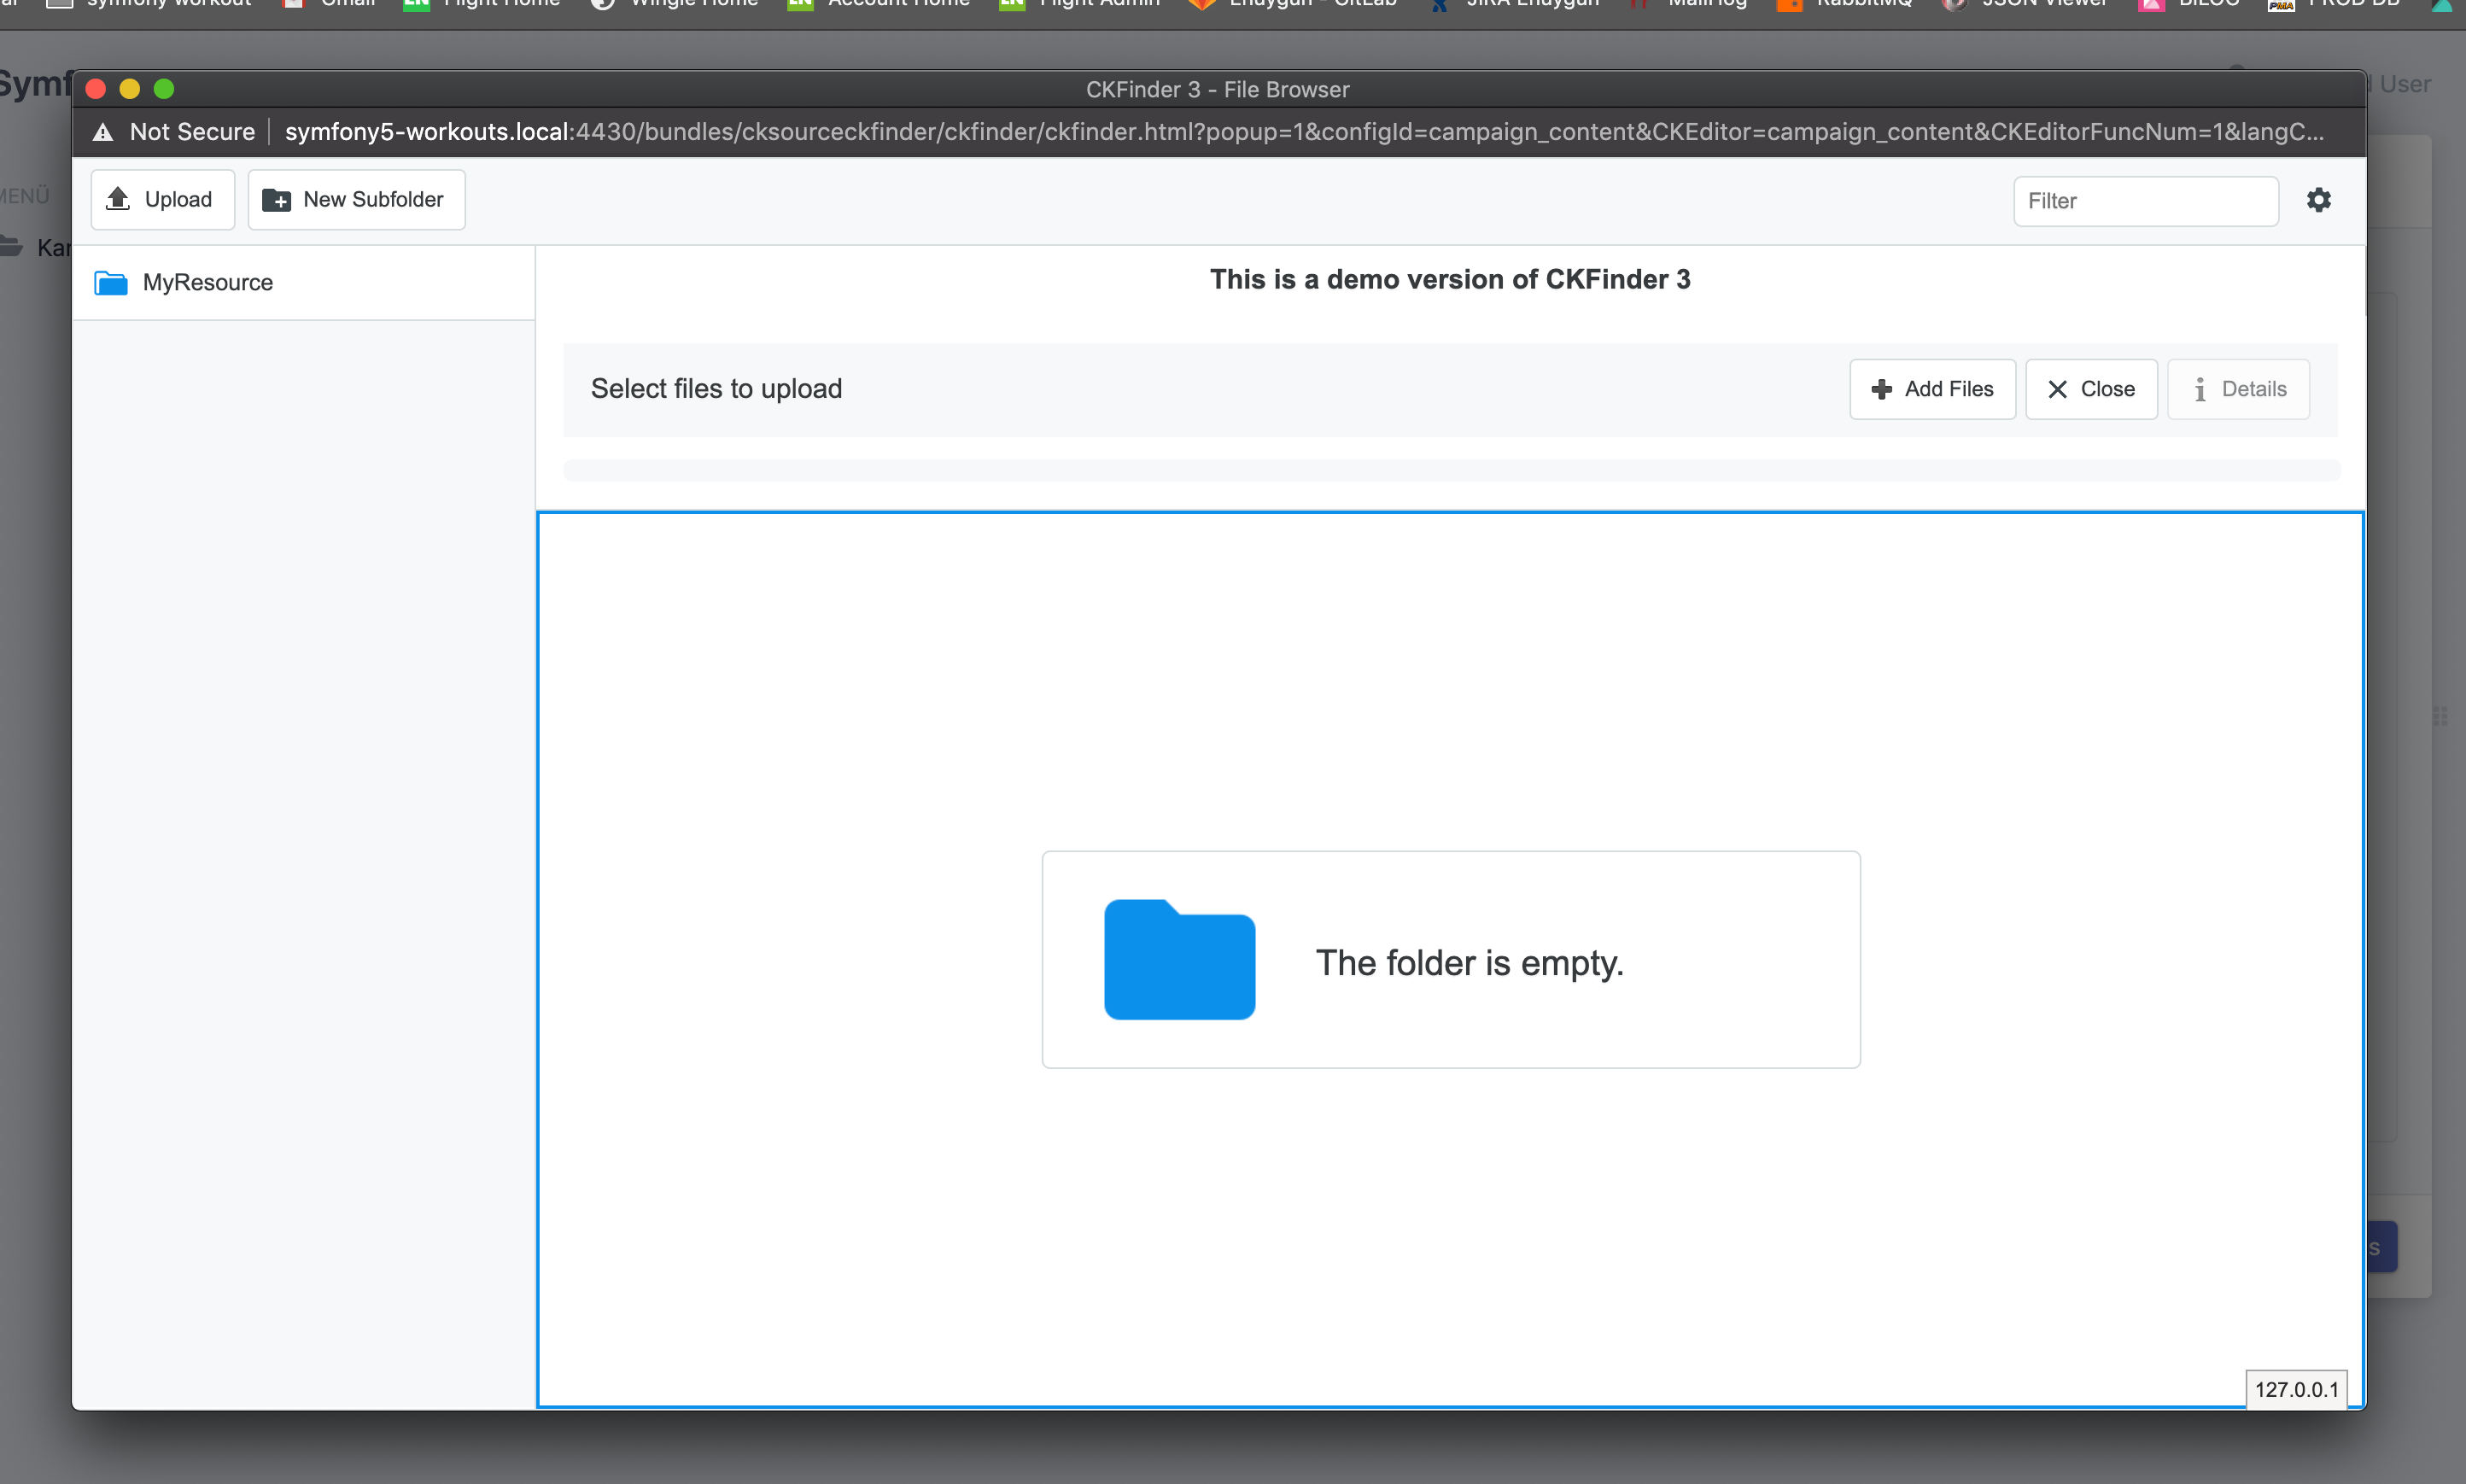The width and height of the screenshot is (2466, 1484).
Task: Click the folder-plus icon on New Subfolder
Action: 276,199
